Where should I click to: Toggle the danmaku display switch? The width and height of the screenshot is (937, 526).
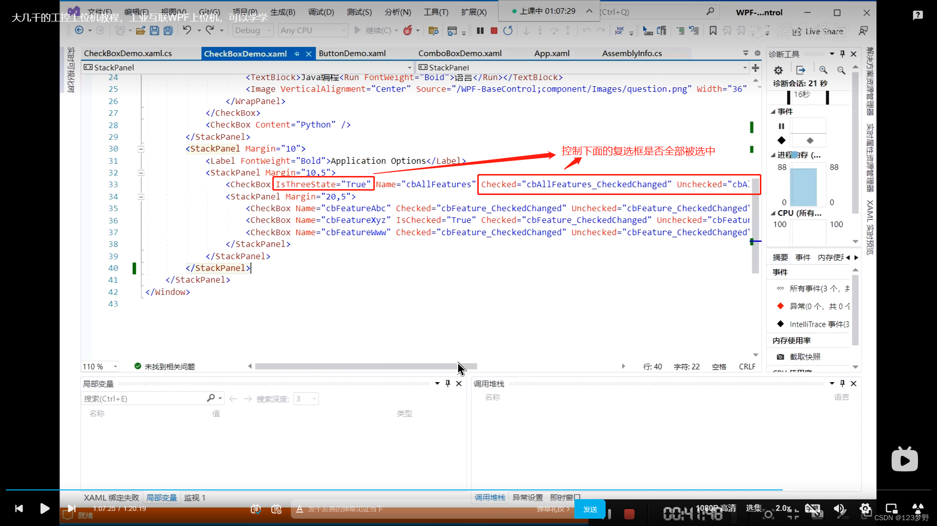(x=256, y=509)
